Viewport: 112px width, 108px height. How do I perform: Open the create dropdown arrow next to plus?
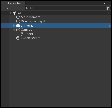[8, 8]
